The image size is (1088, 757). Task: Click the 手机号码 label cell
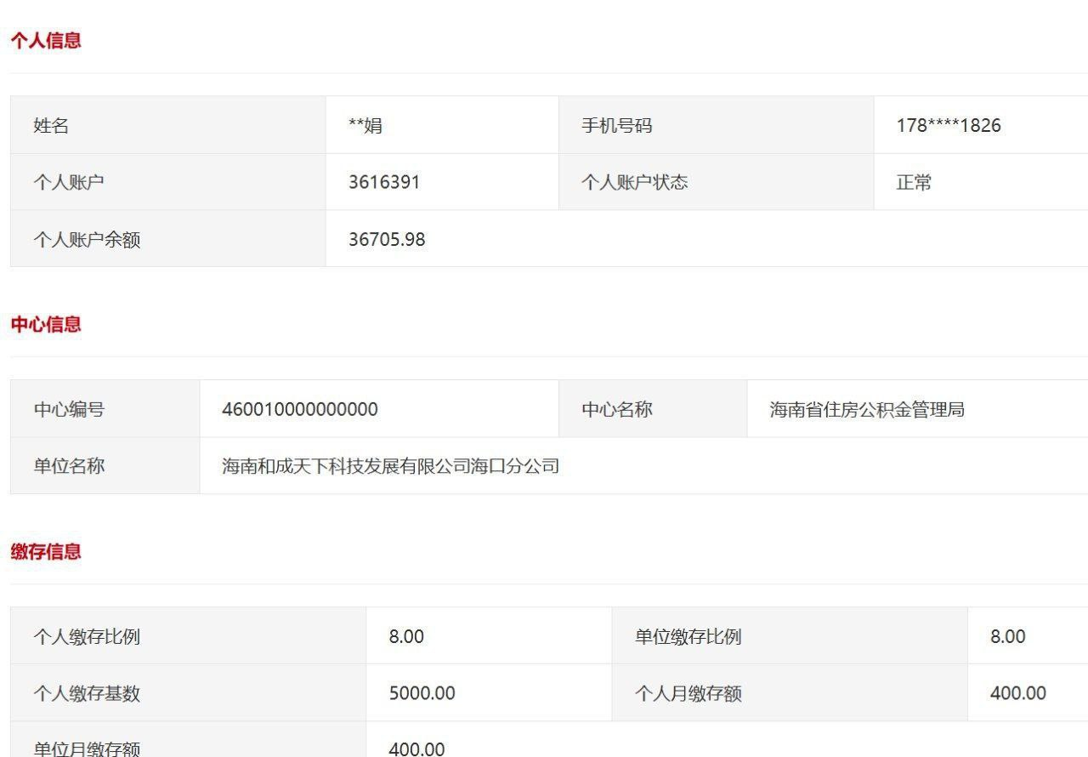616,126
